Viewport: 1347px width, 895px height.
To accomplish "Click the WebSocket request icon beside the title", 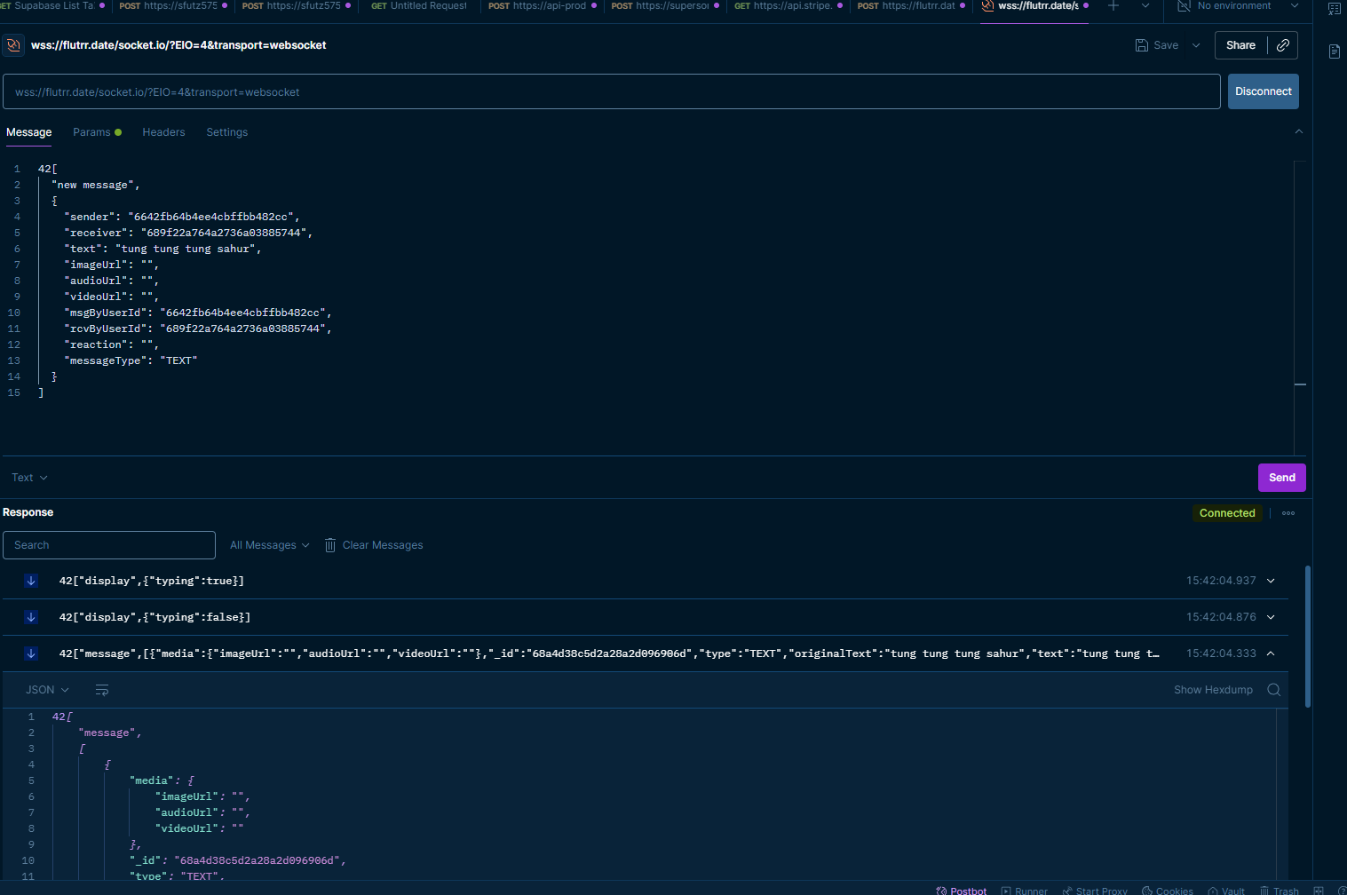I will (13, 45).
